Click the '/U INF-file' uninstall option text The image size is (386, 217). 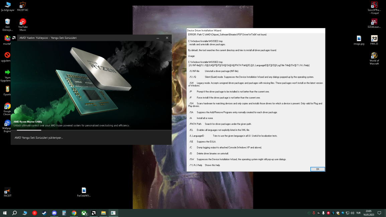coord(214,71)
